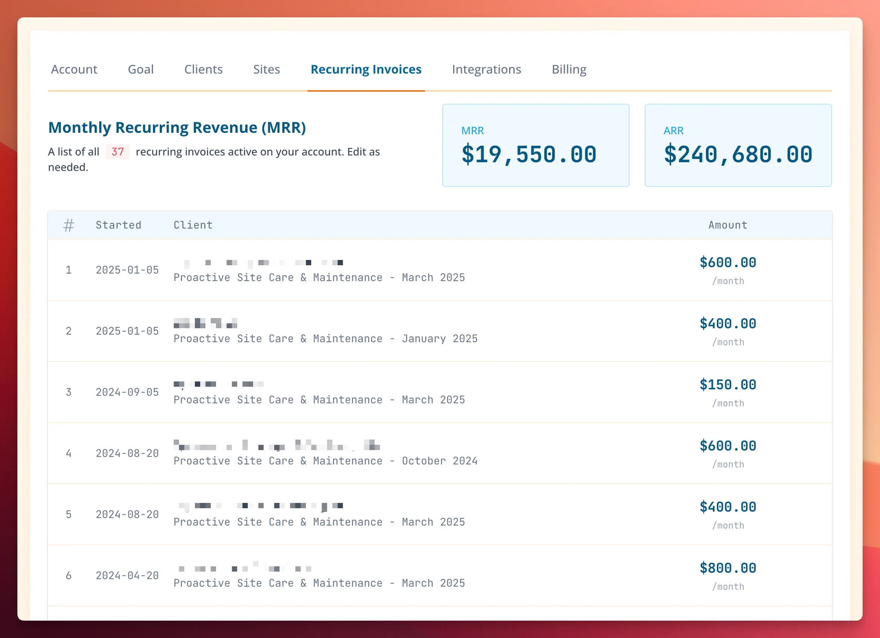Click the $400.00 amount in row 5
This screenshot has width=880, height=638.
(727, 507)
